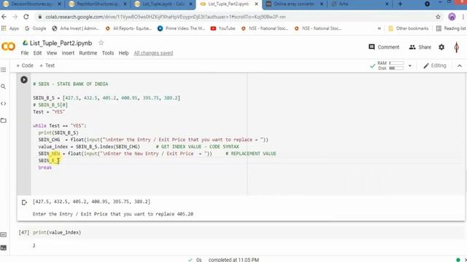The width and height of the screenshot is (467, 262).
Task: Collapse the header with chevron
Action: [x=460, y=65]
